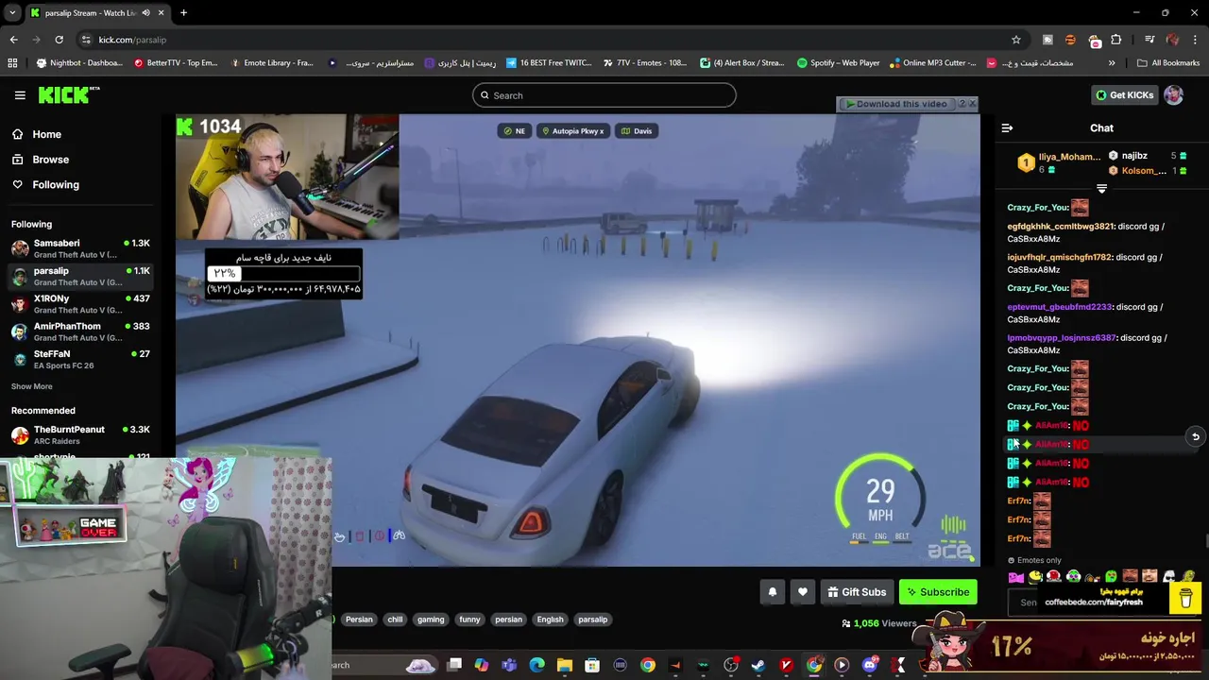The width and height of the screenshot is (1209, 680).
Task: Open Kick app icon in the taskbar
Action: (898, 665)
